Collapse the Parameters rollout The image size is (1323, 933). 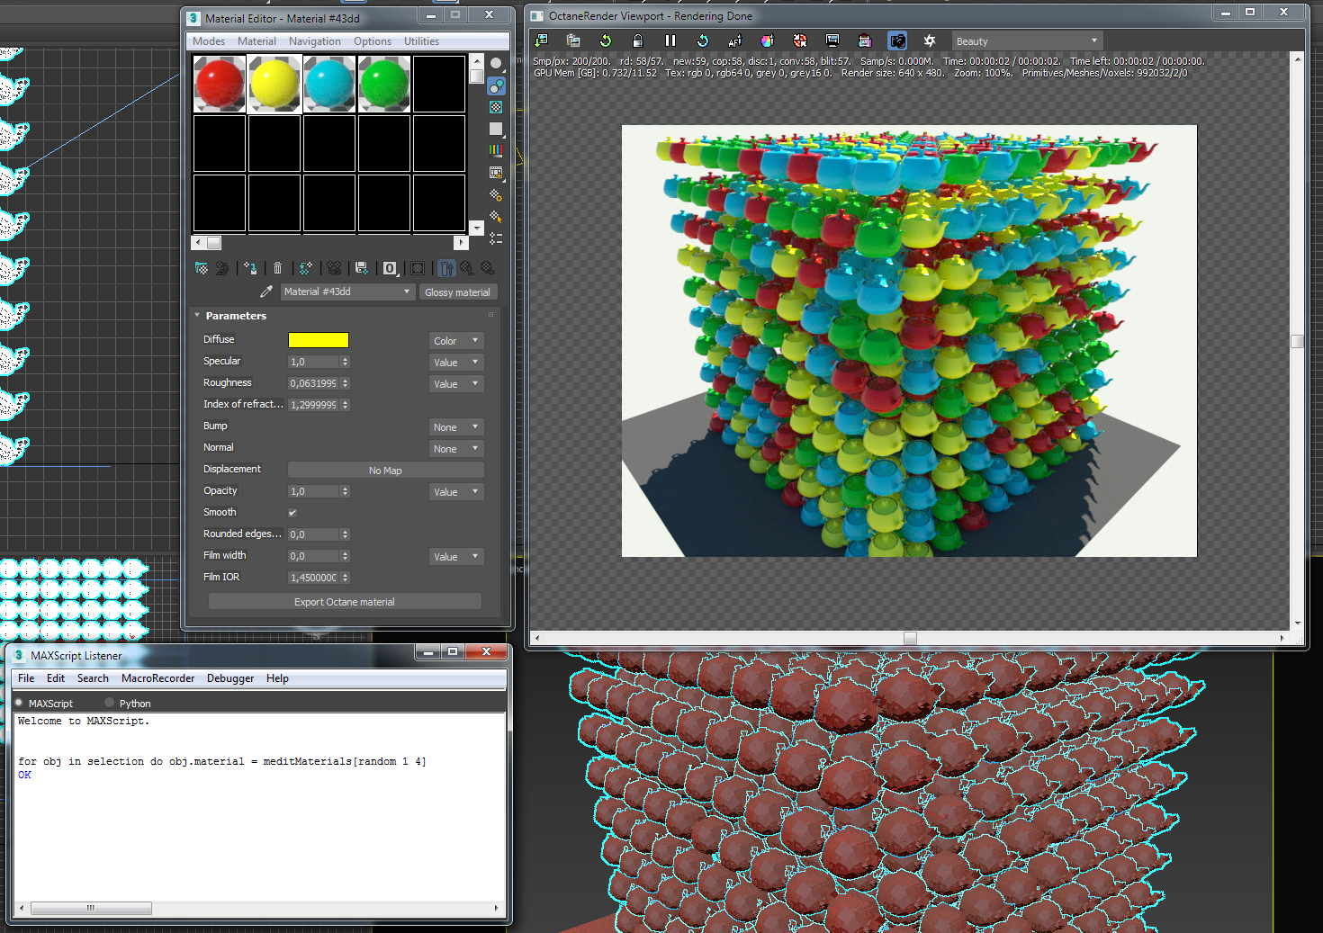point(197,316)
